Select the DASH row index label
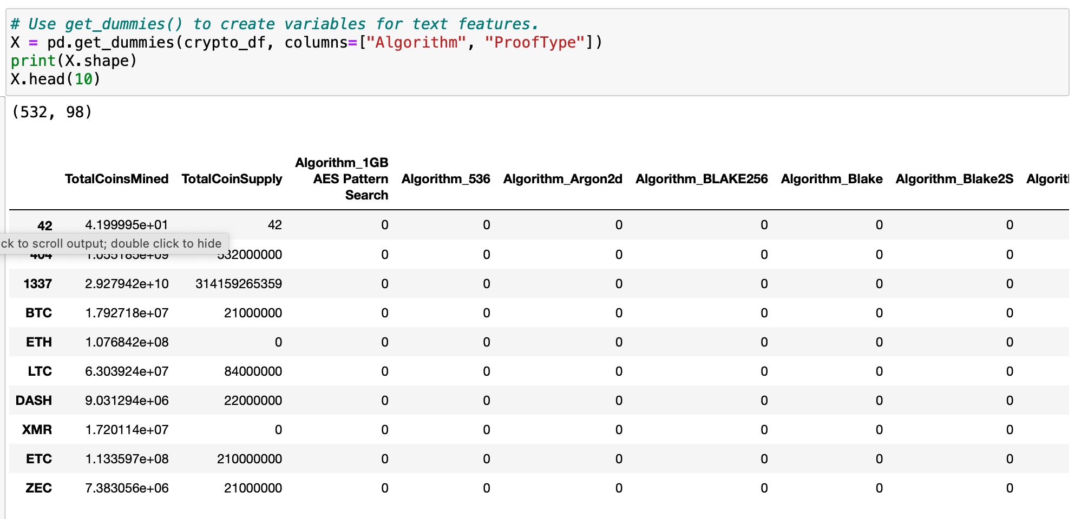This screenshot has height=519, width=1088. click(x=34, y=401)
